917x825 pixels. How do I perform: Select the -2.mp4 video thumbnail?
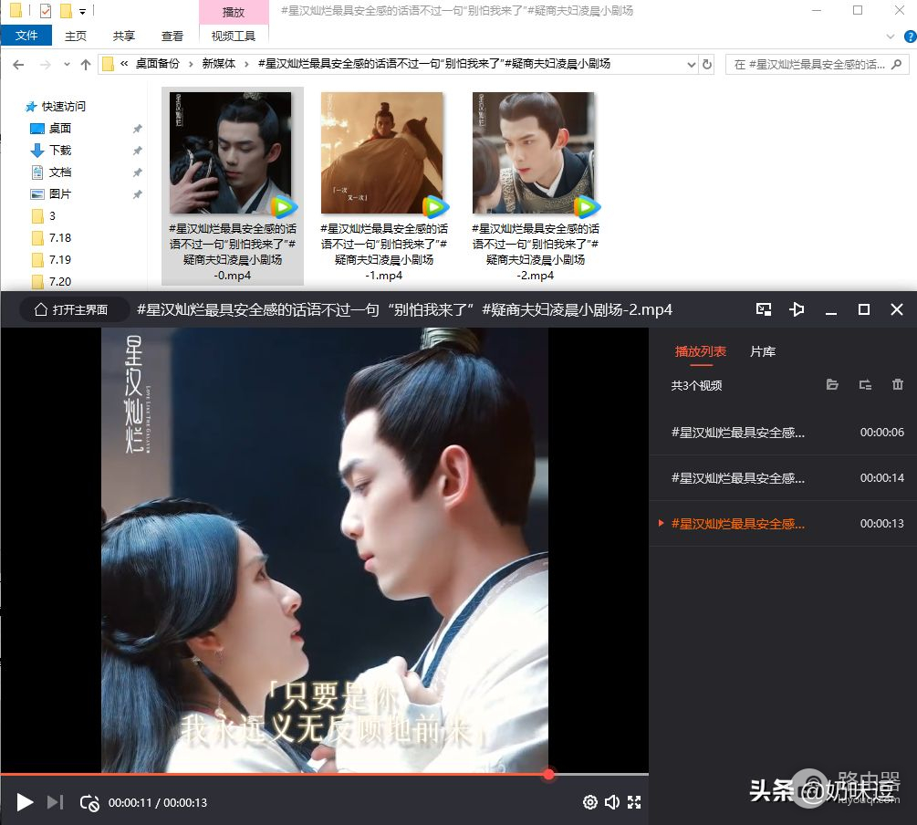point(535,186)
